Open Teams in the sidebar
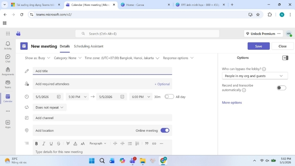The image size is (295, 166). 8,84
